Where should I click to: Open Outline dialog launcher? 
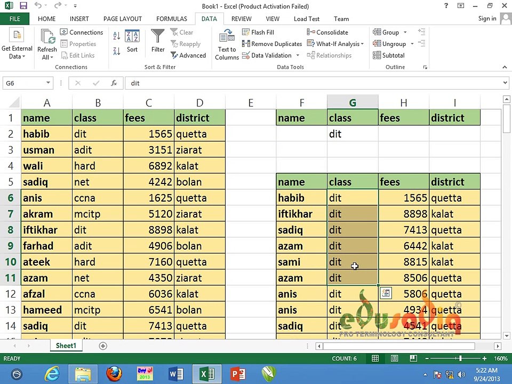coord(425,67)
